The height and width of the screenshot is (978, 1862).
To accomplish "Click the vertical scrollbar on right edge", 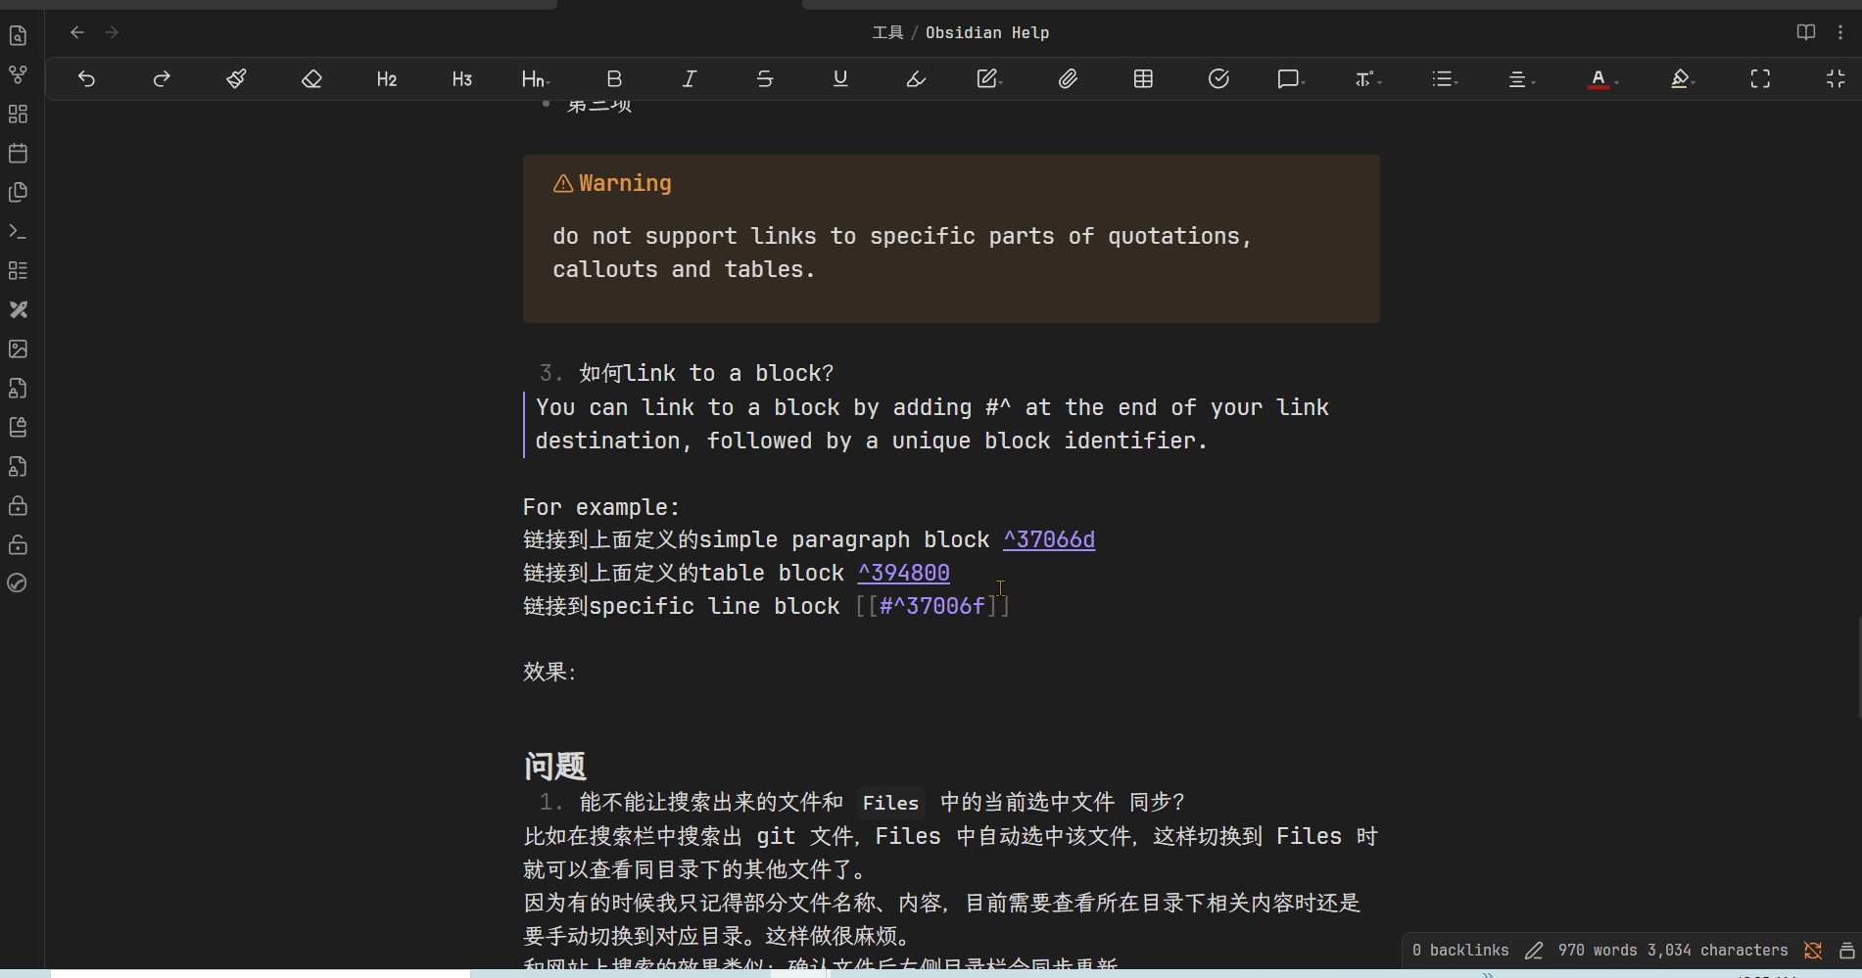I will click(1858, 669).
